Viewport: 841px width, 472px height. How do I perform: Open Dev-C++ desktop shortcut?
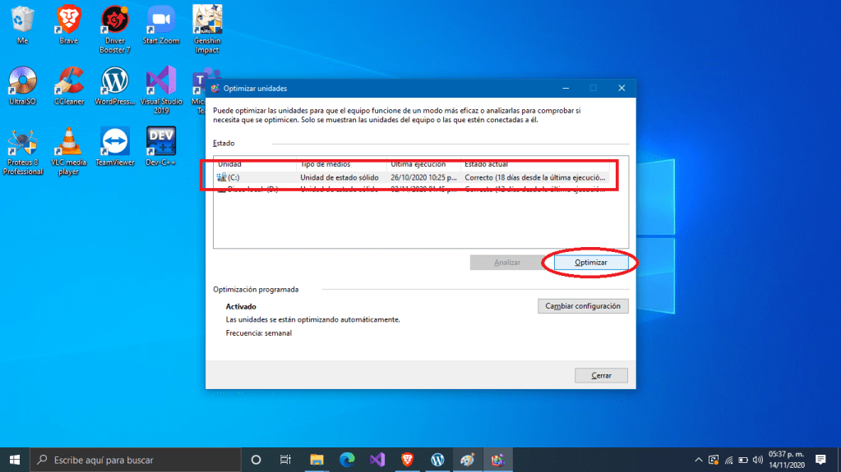coord(160,146)
